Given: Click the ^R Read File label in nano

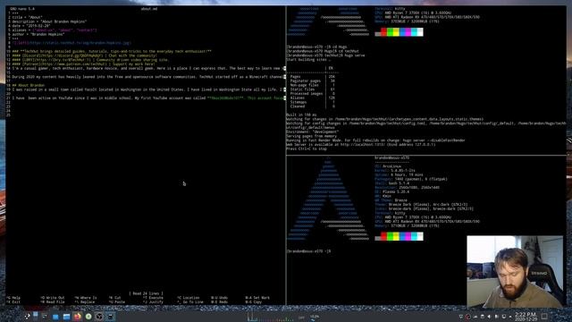Looking at the screenshot, I should pyautogui.click(x=53, y=302).
